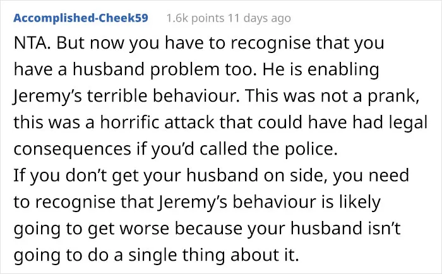
Task: Click the word 'enabling' in the comment
Action: [x=343, y=70]
